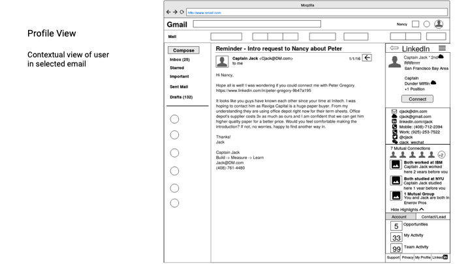Select the first radio circle in left sidebar
The image size is (470, 264).
[174, 119]
